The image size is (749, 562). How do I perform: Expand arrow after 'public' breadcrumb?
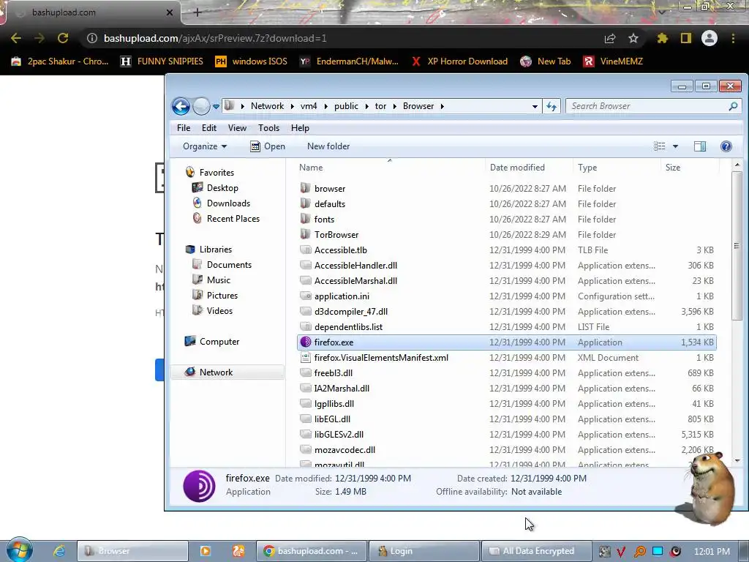(367, 107)
